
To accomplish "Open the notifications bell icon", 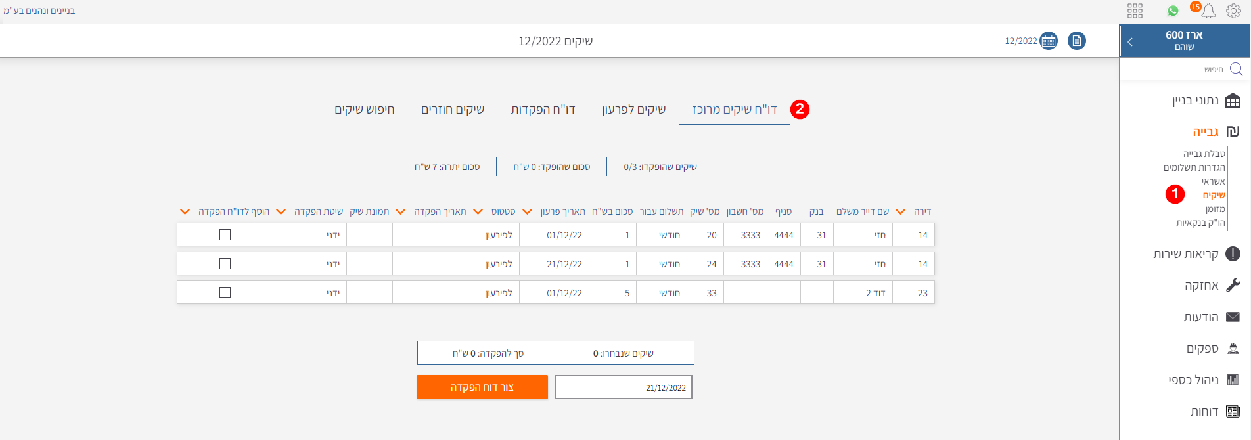I will (x=1208, y=11).
